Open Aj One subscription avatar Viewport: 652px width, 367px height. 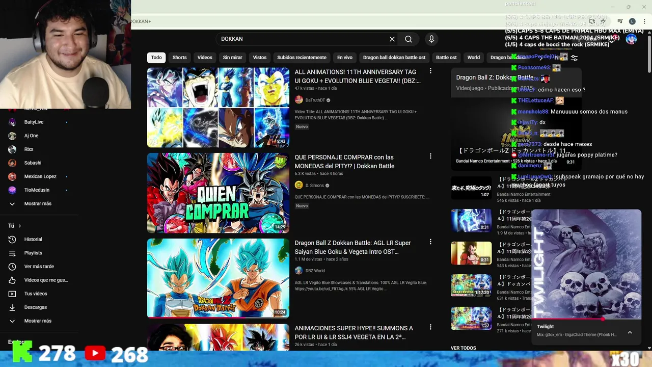pos(12,136)
